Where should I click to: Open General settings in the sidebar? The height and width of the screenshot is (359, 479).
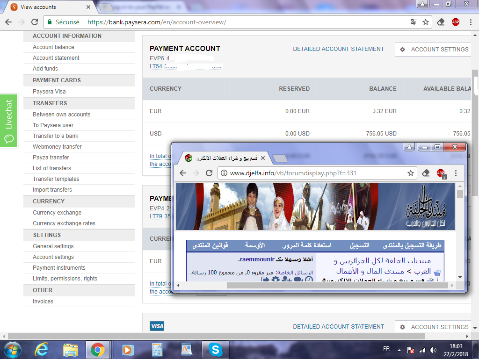pyautogui.click(x=53, y=246)
